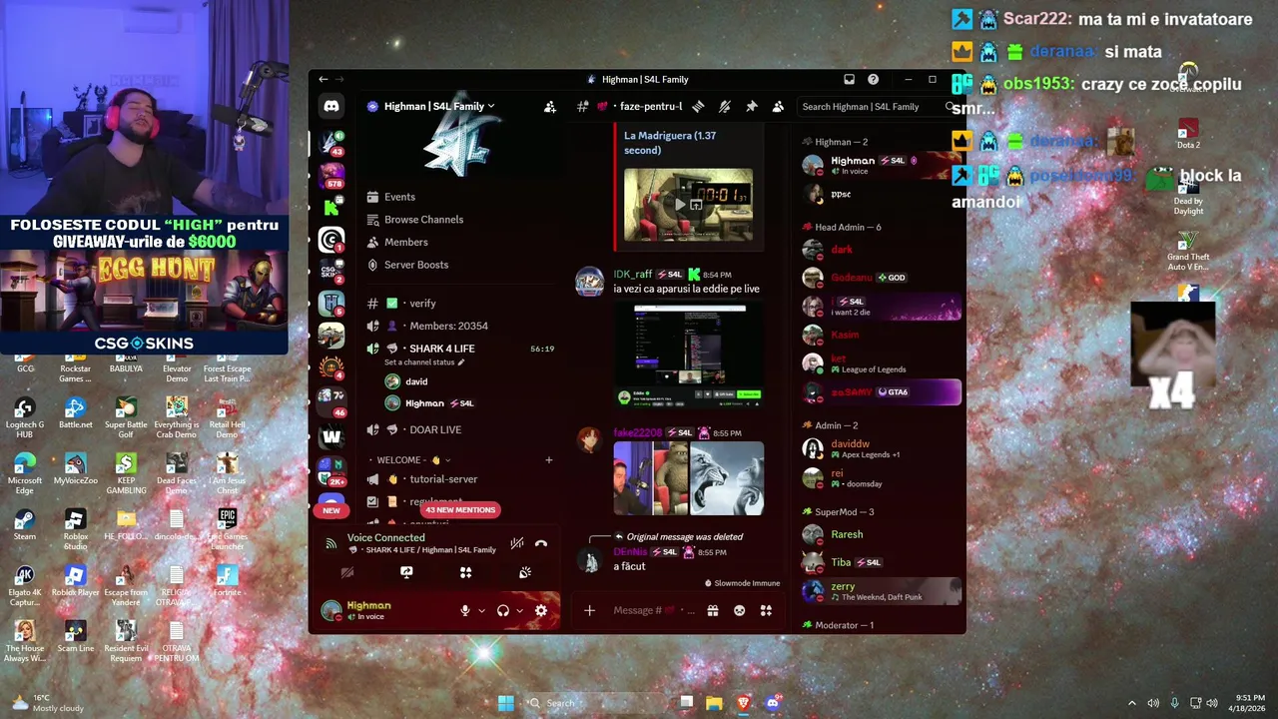Turn on camera in voice panel
The width and height of the screenshot is (1278, 719).
(347, 572)
